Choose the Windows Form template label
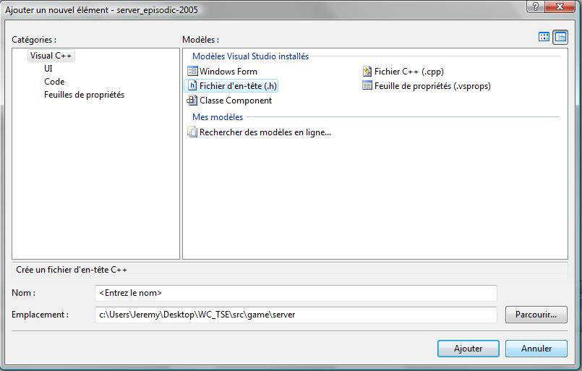Image resolution: width=582 pixels, height=371 pixels. click(x=228, y=72)
